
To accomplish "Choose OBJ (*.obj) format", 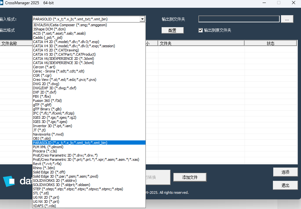I will tap(89, 138).
